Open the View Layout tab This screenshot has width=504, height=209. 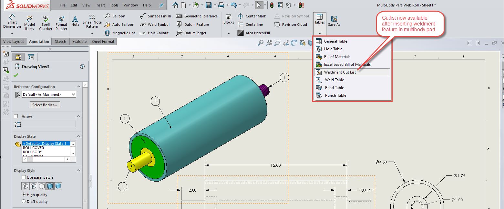coord(14,42)
